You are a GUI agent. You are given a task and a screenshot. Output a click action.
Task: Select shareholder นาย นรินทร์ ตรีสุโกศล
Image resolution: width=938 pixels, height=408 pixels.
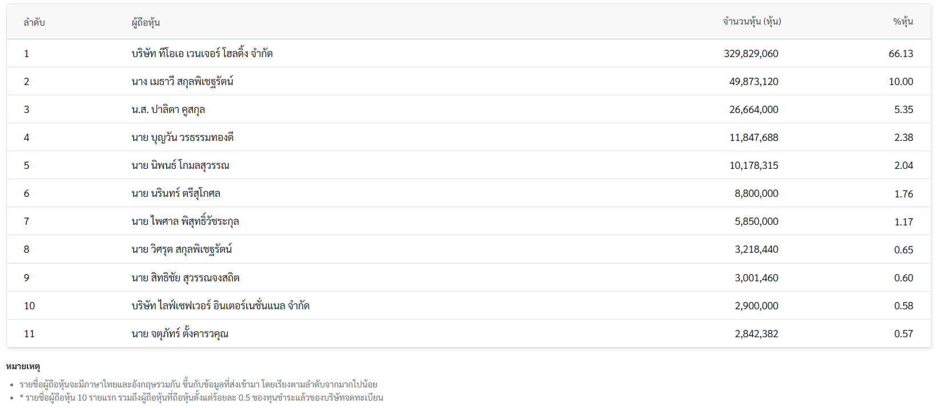176,193
